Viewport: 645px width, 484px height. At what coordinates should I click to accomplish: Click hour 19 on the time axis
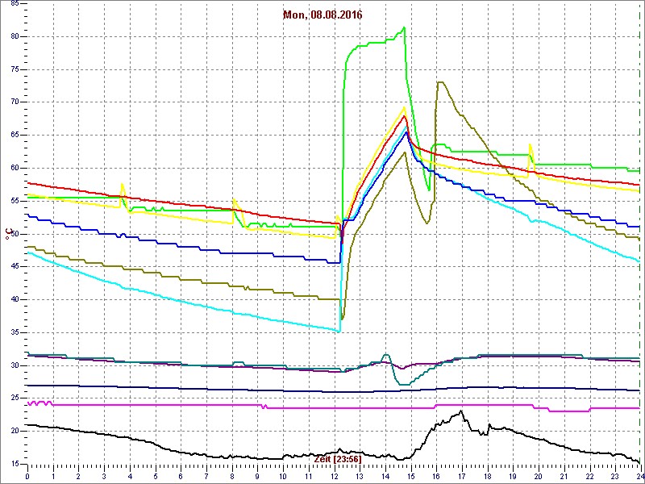click(x=512, y=475)
